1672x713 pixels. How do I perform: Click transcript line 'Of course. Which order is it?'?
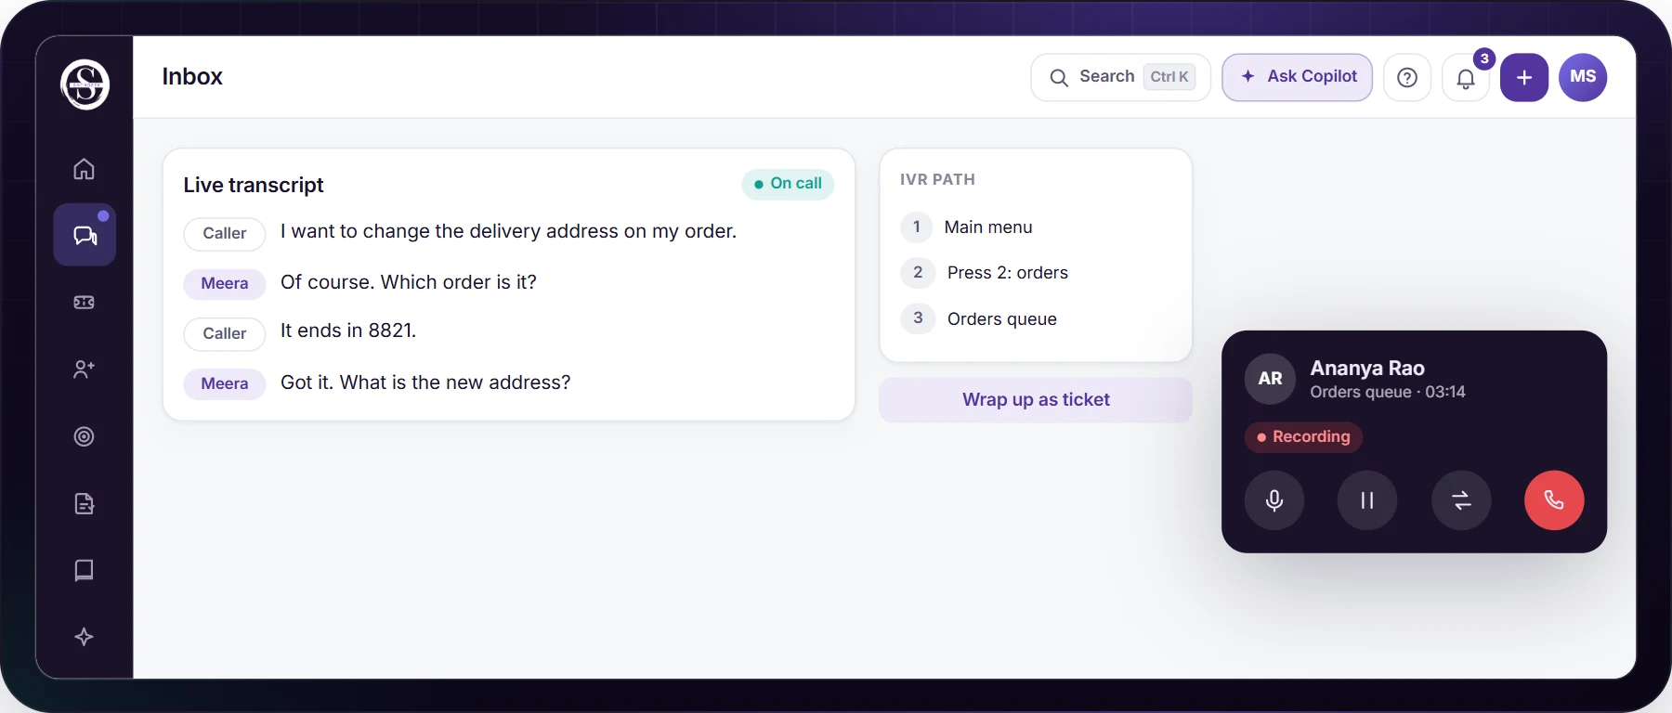[409, 282]
